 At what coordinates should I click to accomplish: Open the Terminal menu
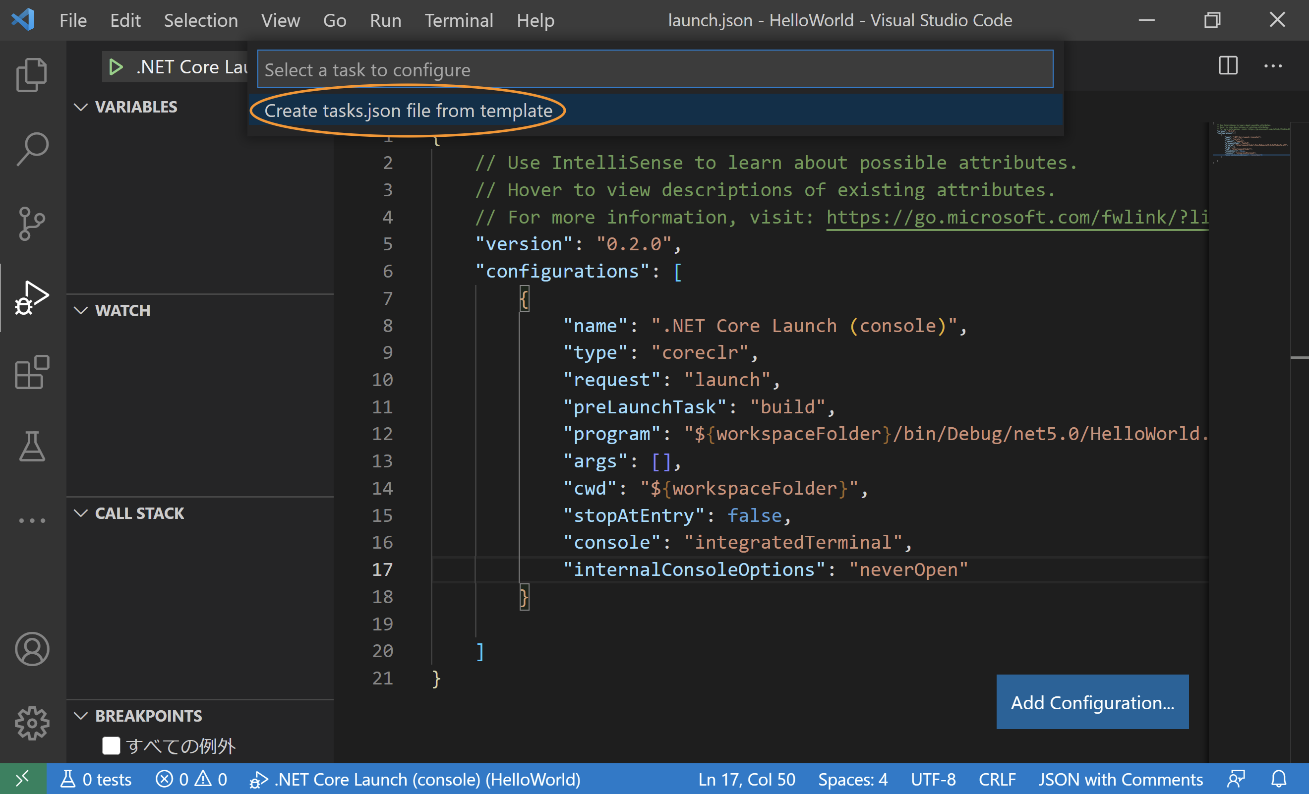(x=459, y=20)
